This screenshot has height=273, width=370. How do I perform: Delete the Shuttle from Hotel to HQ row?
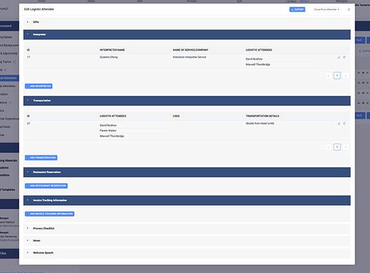344,124
